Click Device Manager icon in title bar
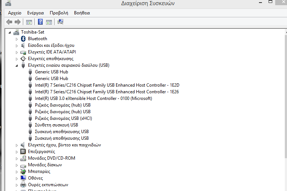287x191 pixels. (8, 3)
